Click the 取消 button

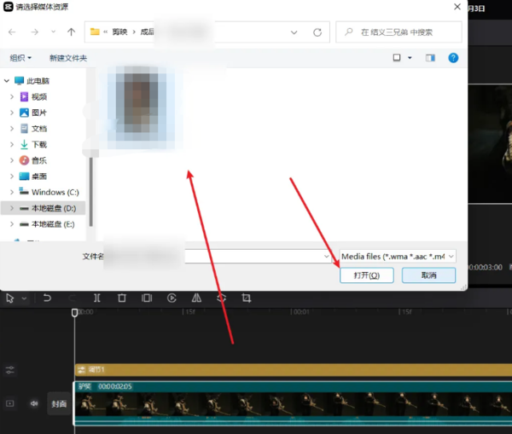(x=428, y=275)
